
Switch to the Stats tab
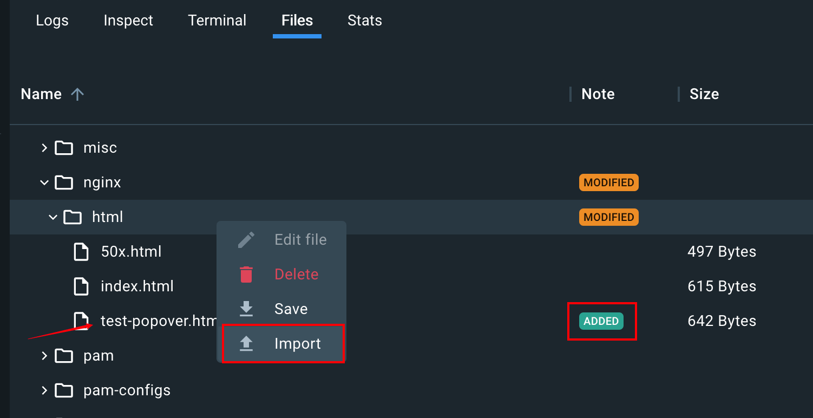point(364,21)
